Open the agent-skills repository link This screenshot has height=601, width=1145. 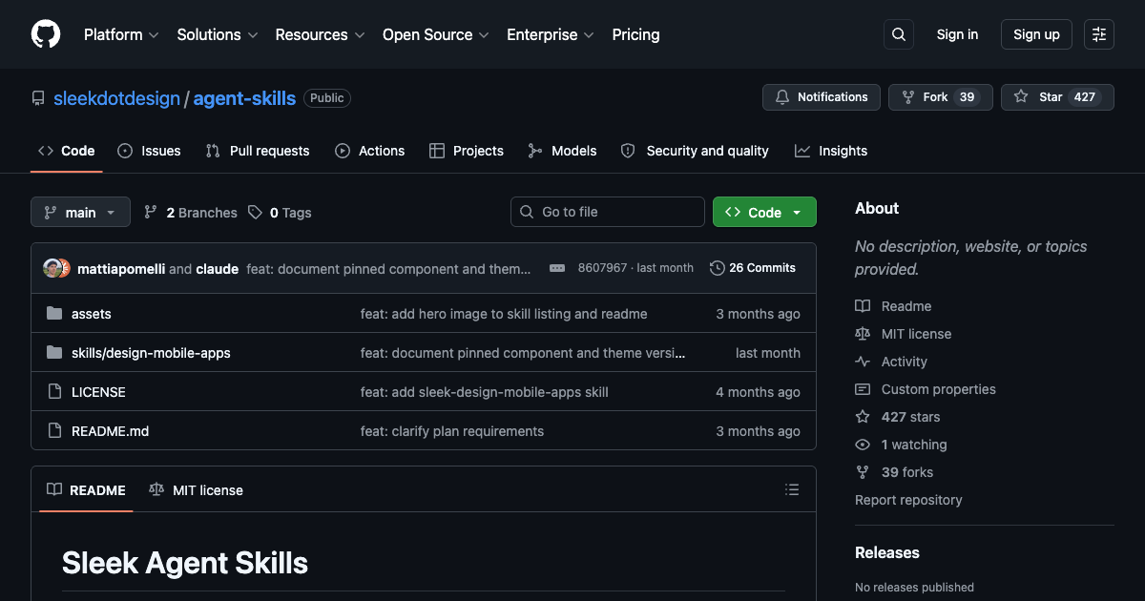pyautogui.click(x=244, y=98)
